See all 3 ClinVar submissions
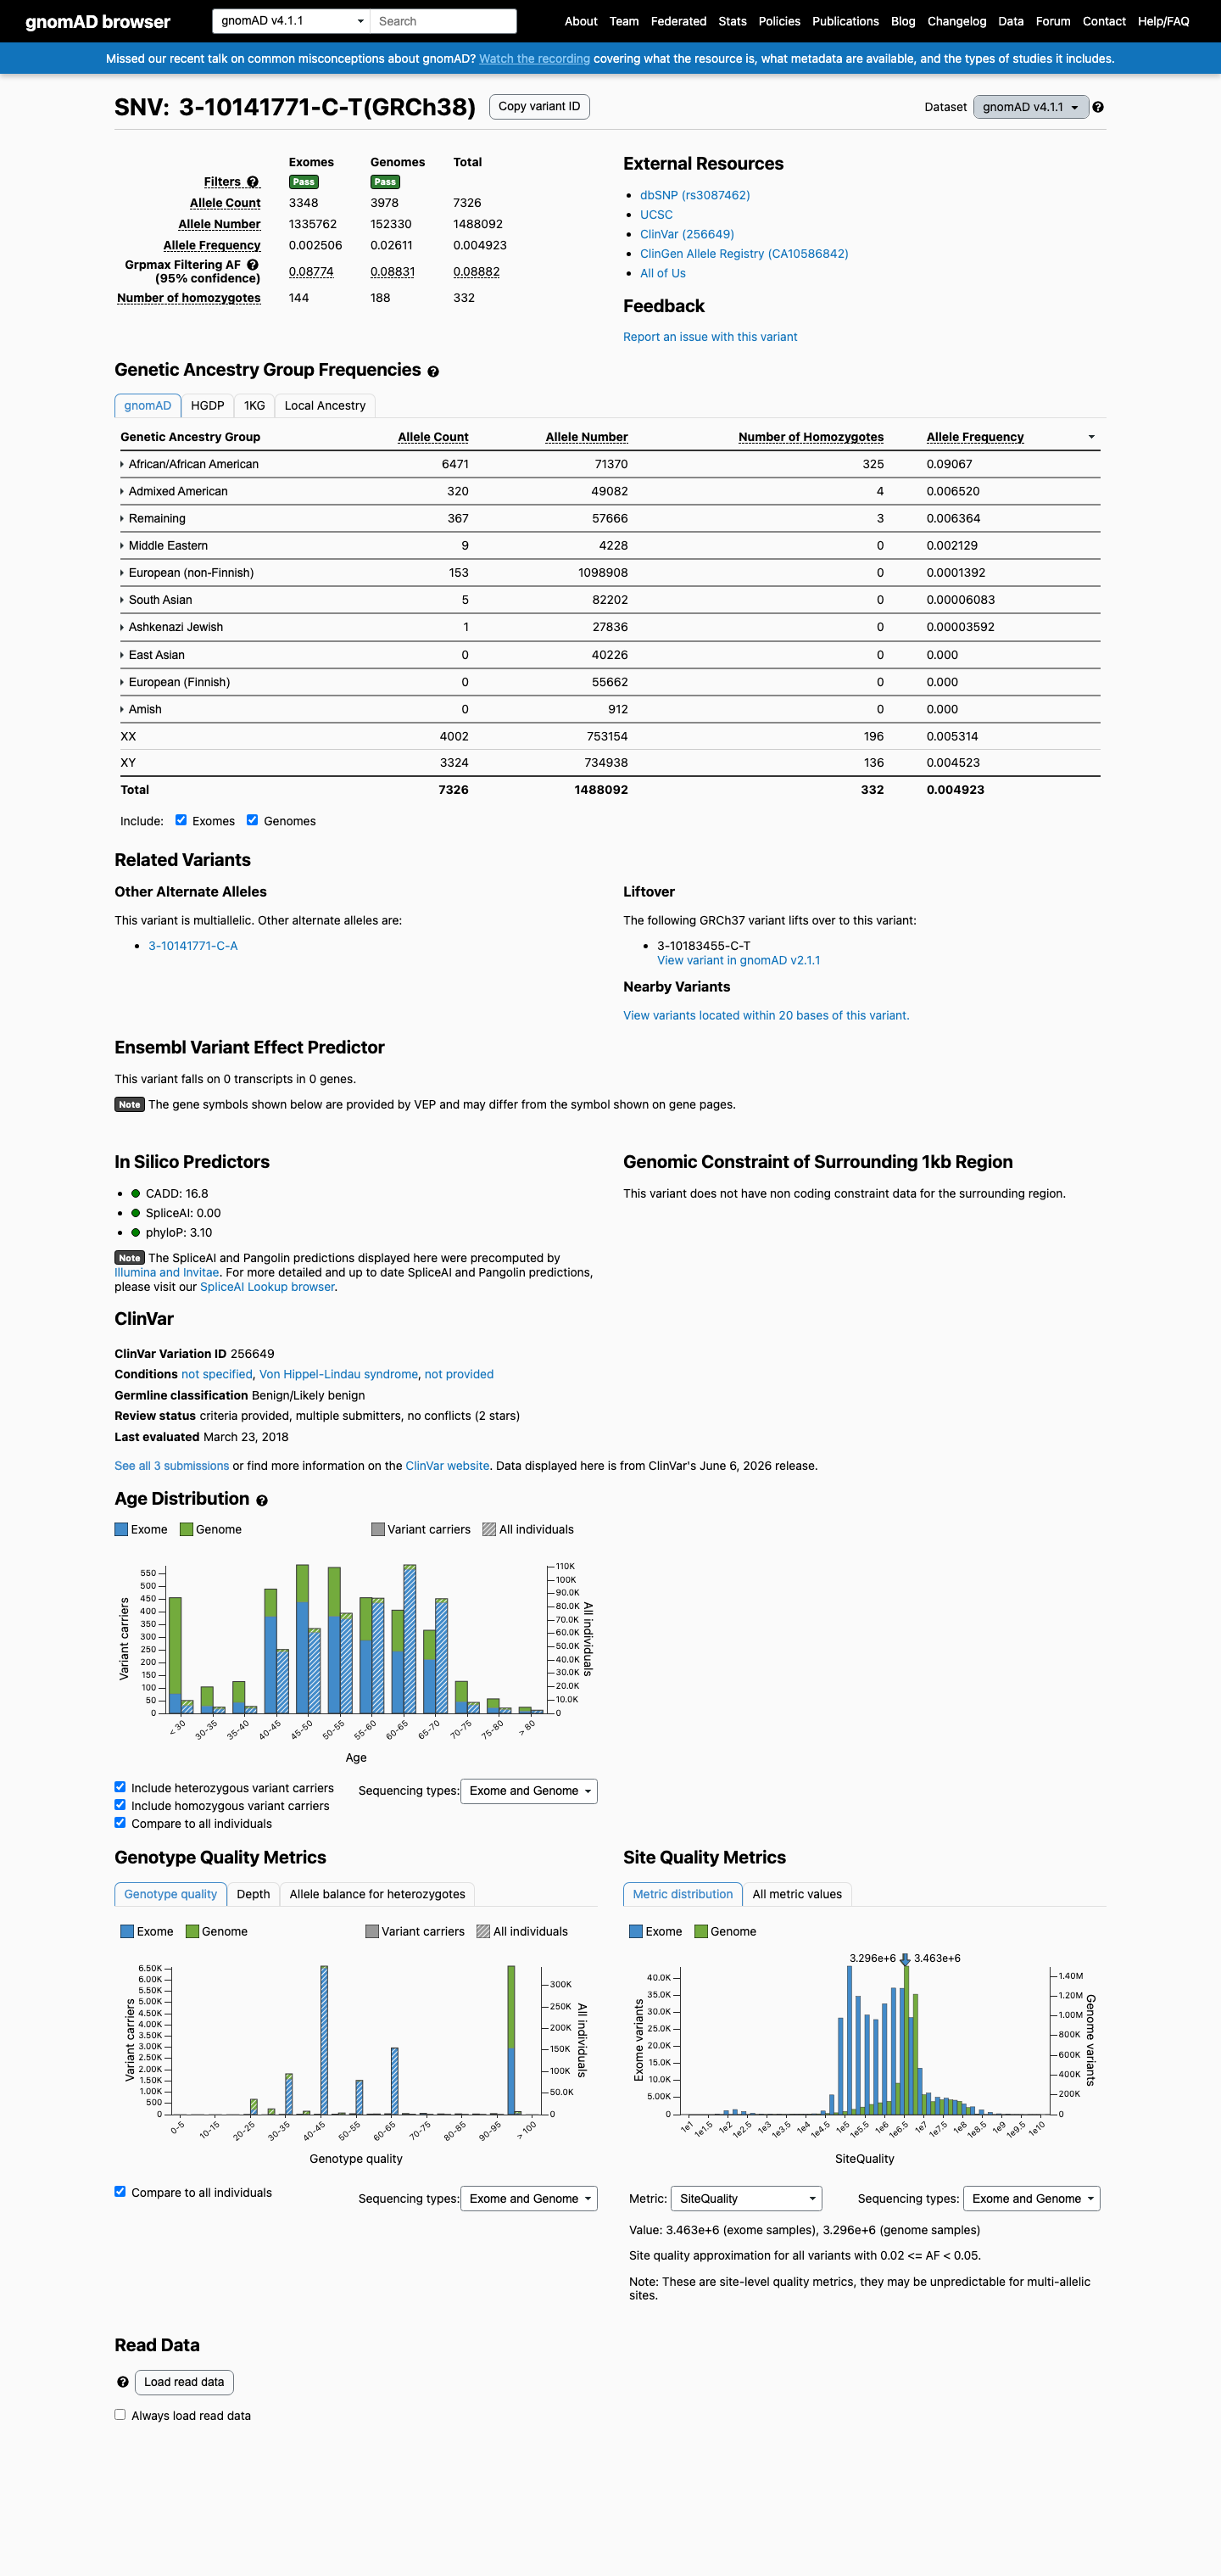This screenshot has width=1221, height=2576. (171, 1466)
